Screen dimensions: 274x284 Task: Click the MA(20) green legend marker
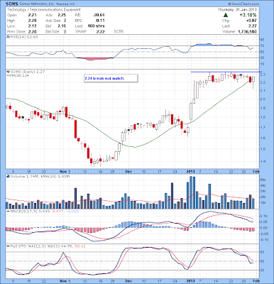pyautogui.click(x=7, y=75)
